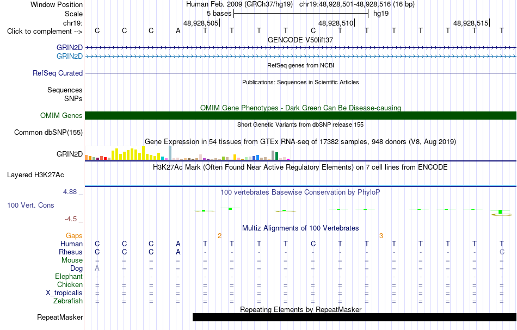The height and width of the screenshot is (330, 517).
Task: Click the light blue GRIN2D GENCODE track label
Action: [x=70, y=56]
